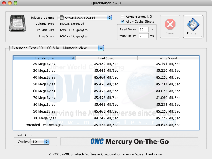Zoom the QuickBench window with green button
This screenshot has height=159, width=212.
[15, 3]
